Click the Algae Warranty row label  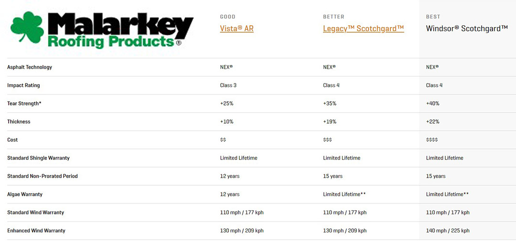point(25,194)
